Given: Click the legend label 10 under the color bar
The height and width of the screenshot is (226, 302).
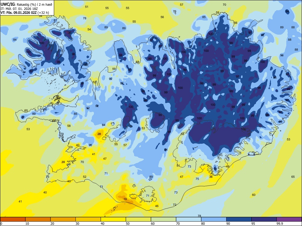Looking at the screenshot, I should [x=27, y=224].
